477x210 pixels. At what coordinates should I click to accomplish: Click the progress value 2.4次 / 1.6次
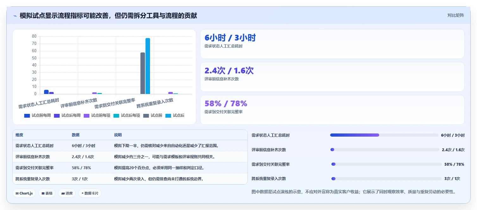(453, 150)
